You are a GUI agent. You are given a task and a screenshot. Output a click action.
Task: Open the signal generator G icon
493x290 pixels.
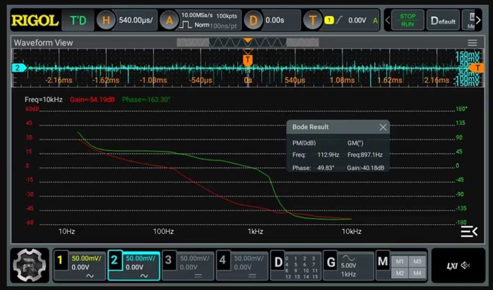332,262
